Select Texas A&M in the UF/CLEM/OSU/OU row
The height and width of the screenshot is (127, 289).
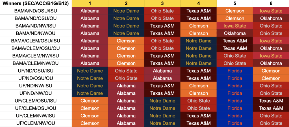pyautogui.click(x=271, y=108)
